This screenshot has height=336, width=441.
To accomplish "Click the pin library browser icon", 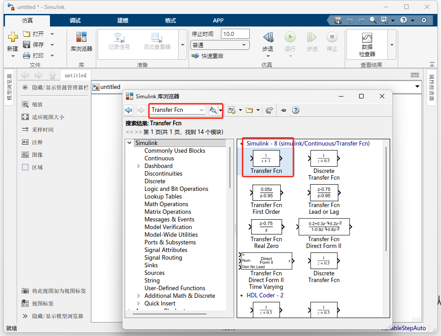I will 283,110.
